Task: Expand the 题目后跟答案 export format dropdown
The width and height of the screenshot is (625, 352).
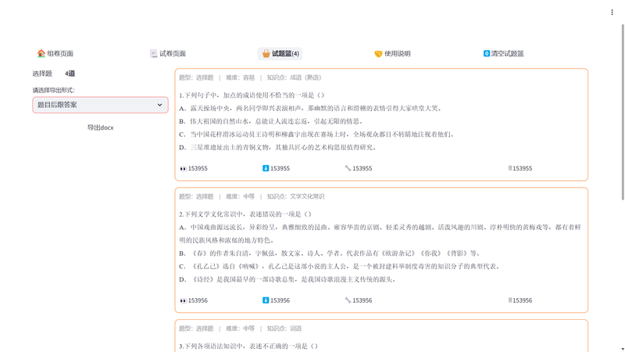Action: (x=100, y=105)
